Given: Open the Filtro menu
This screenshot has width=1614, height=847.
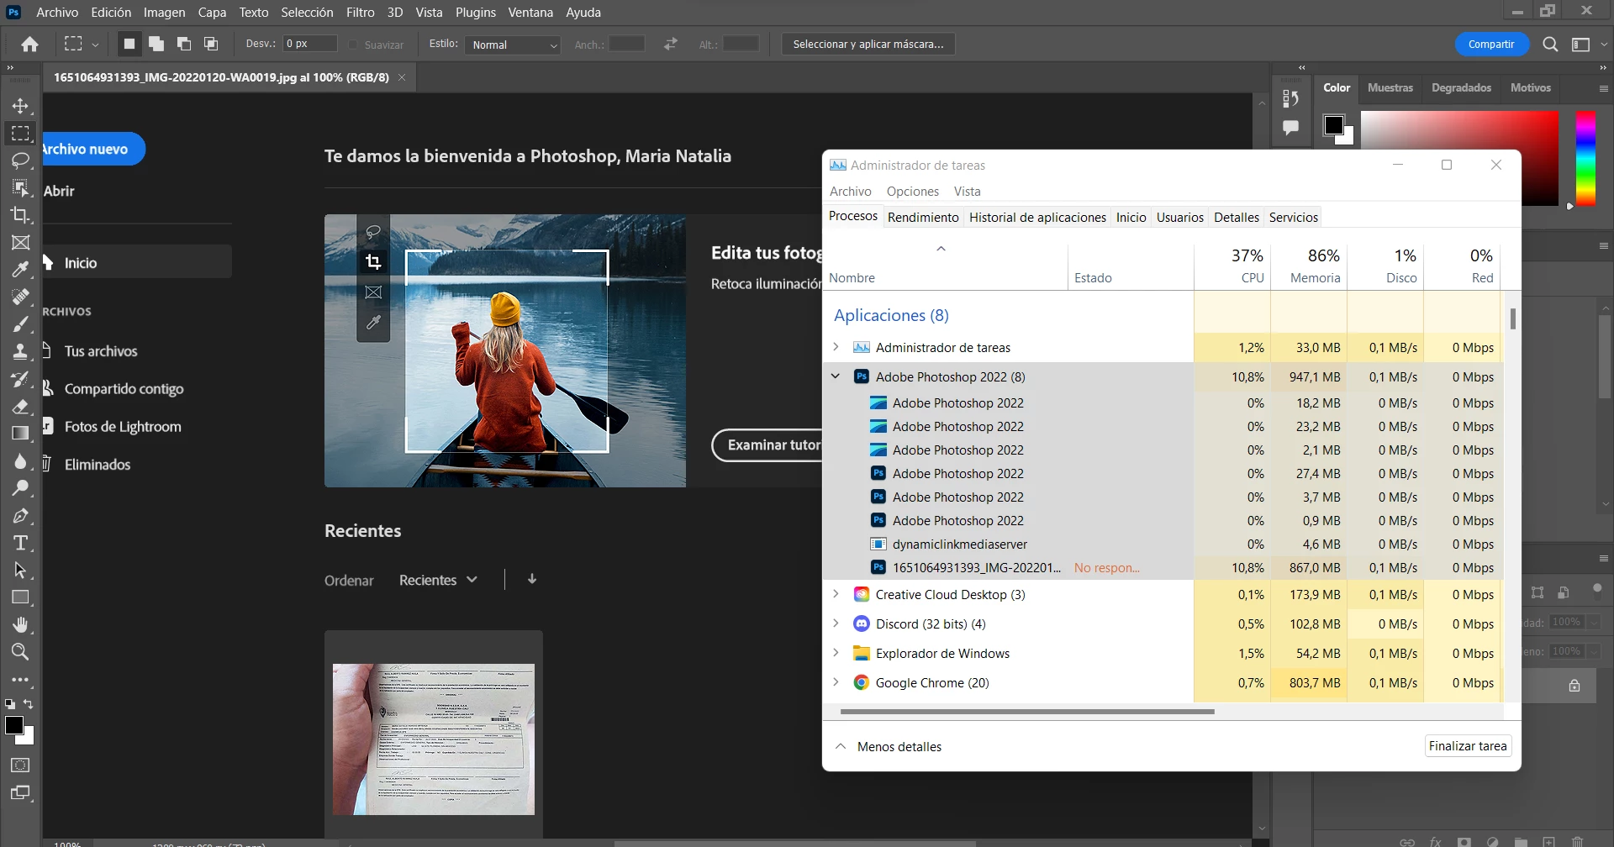Looking at the screenshot, I should point(360,13).
